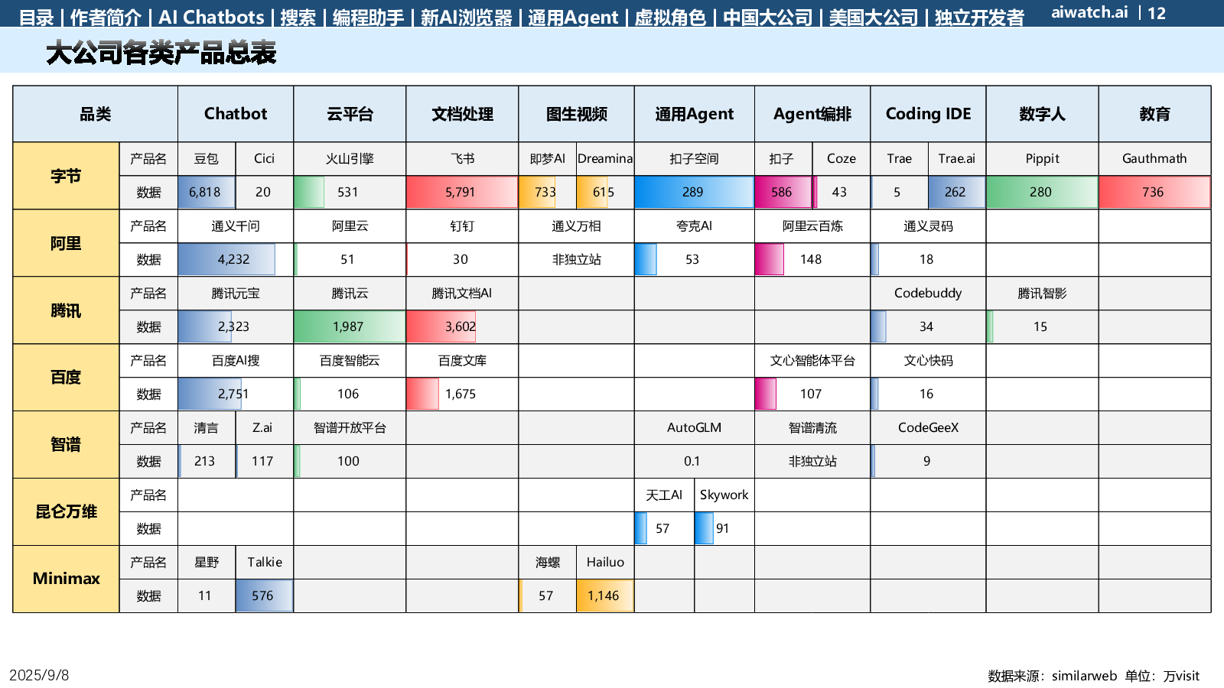Click the Pippit value 280 cell
The image size is (1224, 688).
[x=1042, y=192]
